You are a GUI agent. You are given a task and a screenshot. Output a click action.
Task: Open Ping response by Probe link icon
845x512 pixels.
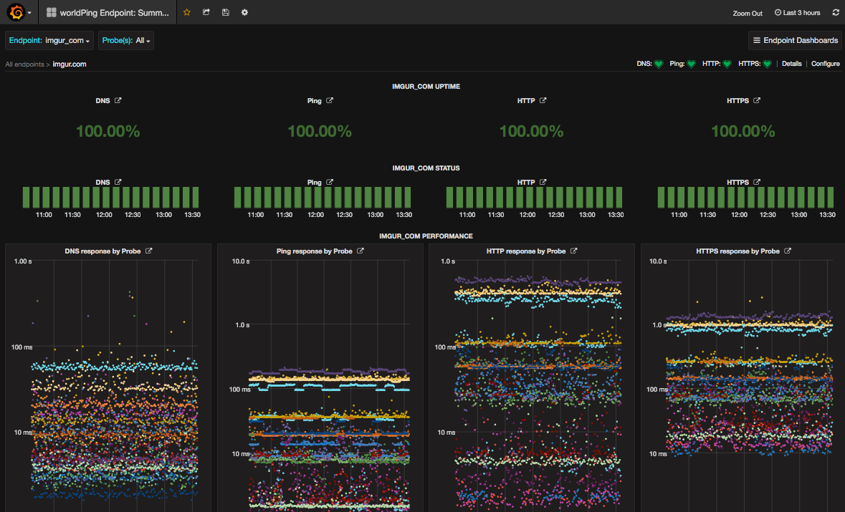click(361, 251)
